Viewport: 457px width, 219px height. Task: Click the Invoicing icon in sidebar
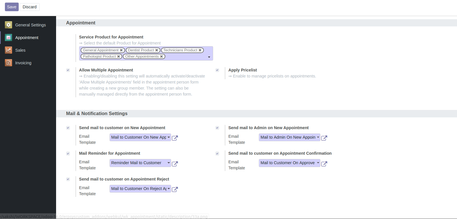tap(9, 63)
